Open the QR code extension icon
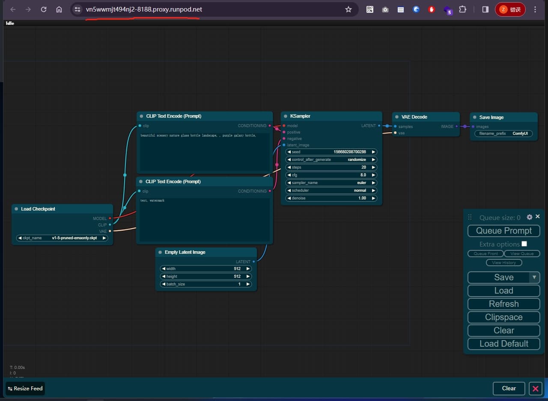 (370, 9)
